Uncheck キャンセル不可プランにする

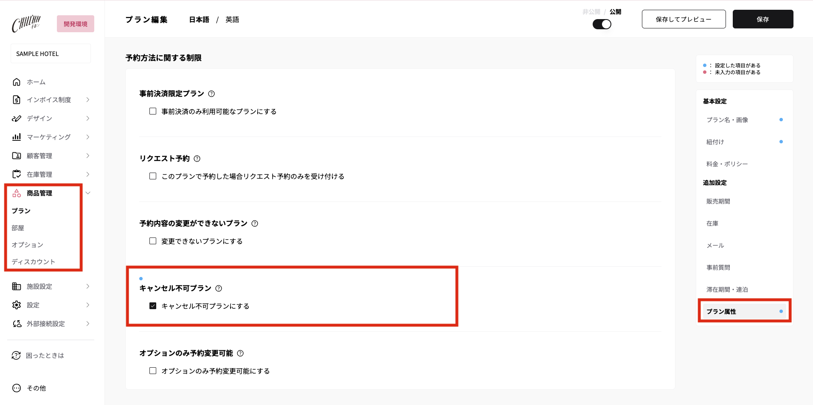point(153,305)
